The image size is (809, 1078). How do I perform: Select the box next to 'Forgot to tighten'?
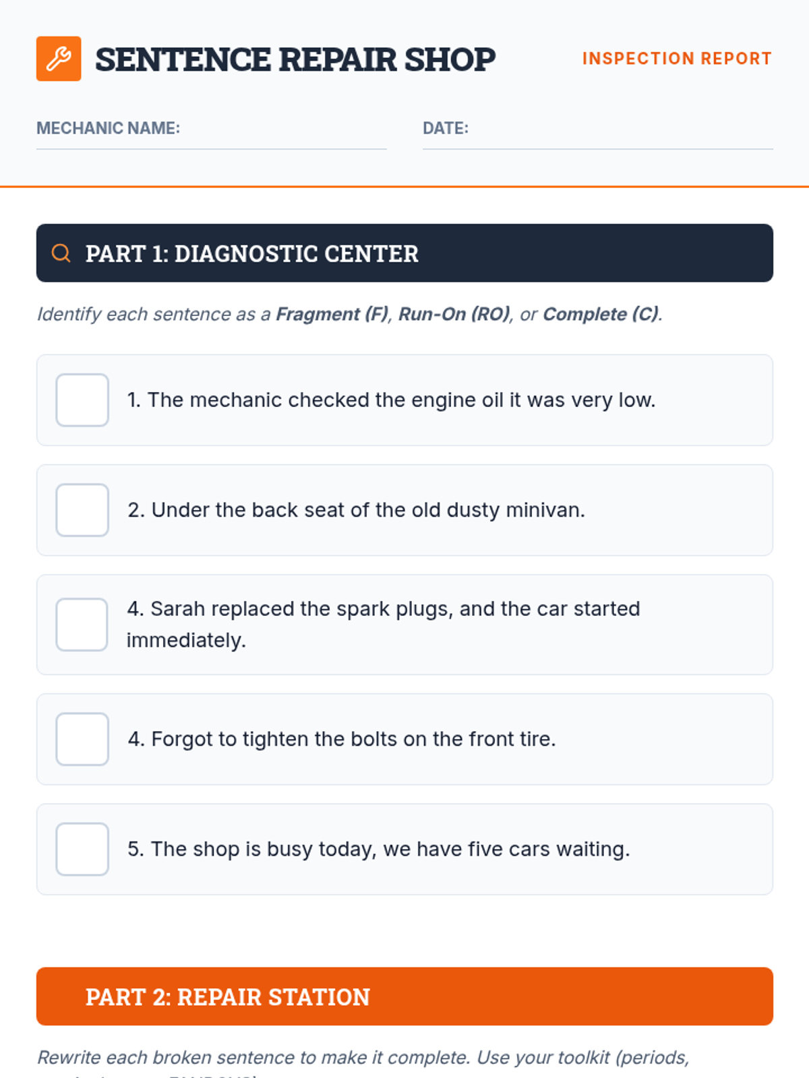(82, 739)
